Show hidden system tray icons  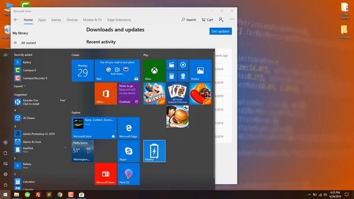click(x=309, y=195)
